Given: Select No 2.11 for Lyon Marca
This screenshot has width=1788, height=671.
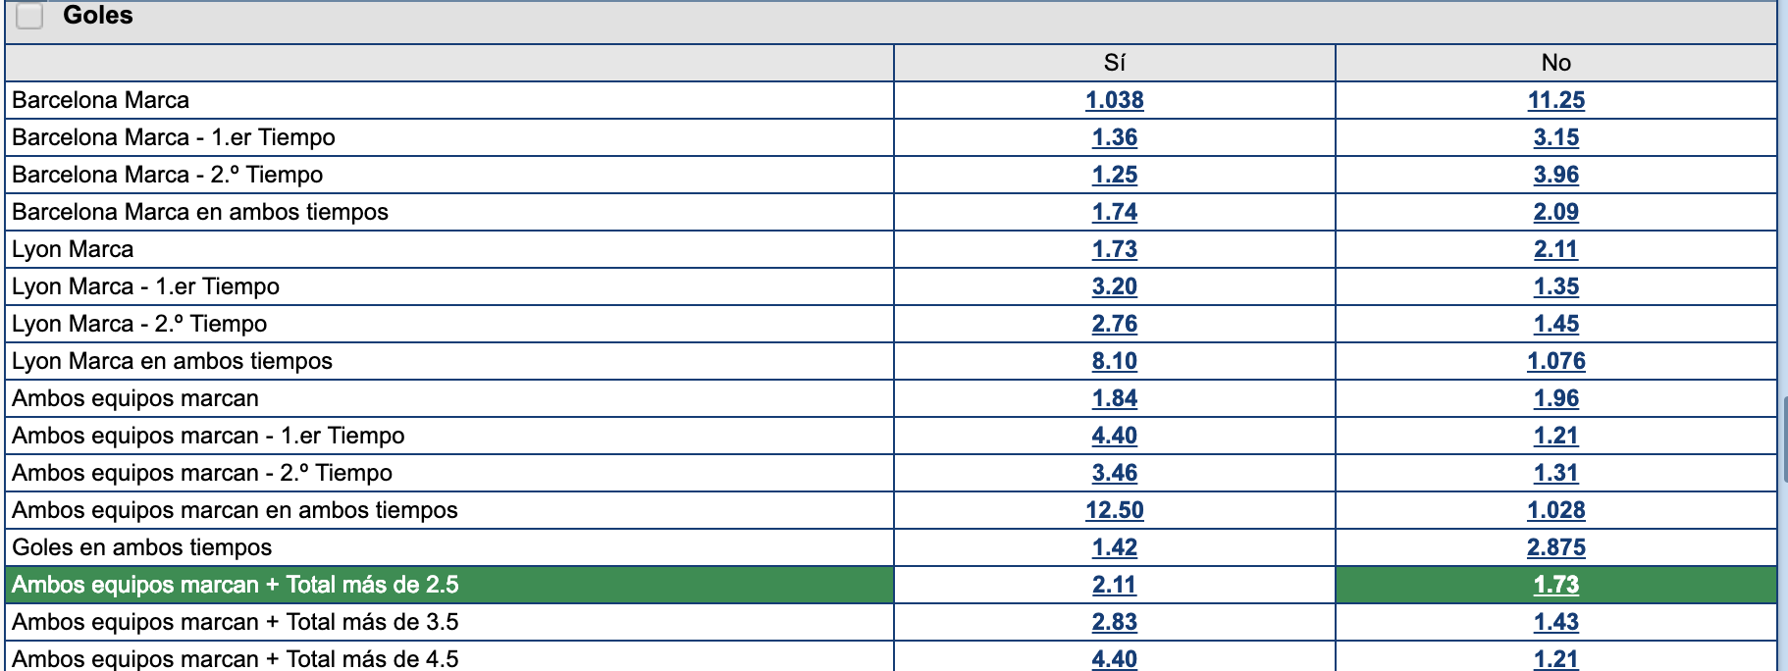Looking at the screenshot, I should [x=1555, y=249].
